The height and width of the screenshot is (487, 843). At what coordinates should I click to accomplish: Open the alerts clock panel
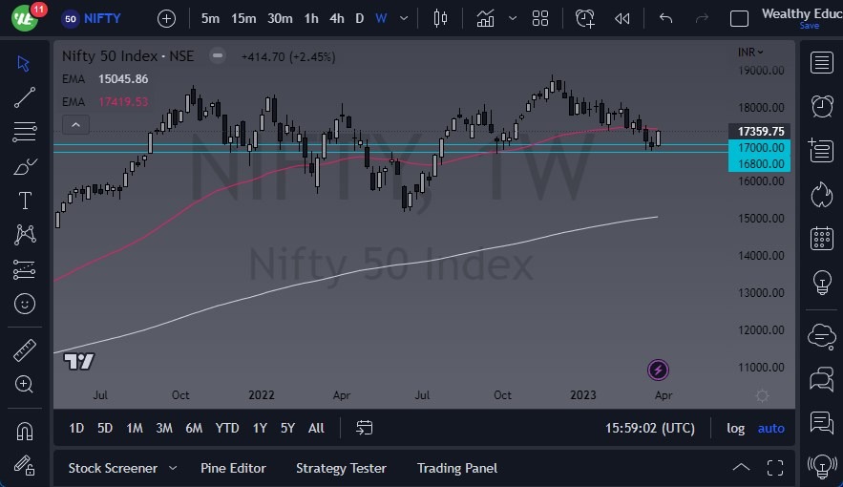tap(820, 105)
